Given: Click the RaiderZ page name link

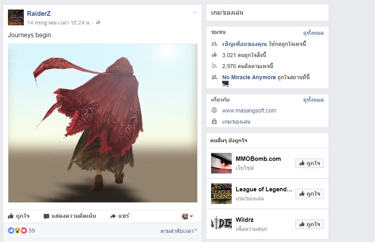Looking at the screenshot, I should tap(39, 14).
